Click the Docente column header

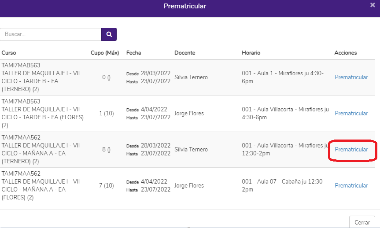click(x=184, y=53)
